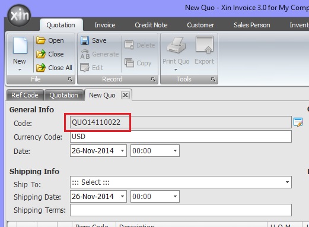Expand the Print Quo dropdown arrow
The image size is (309, 227).
pos(176,70)
